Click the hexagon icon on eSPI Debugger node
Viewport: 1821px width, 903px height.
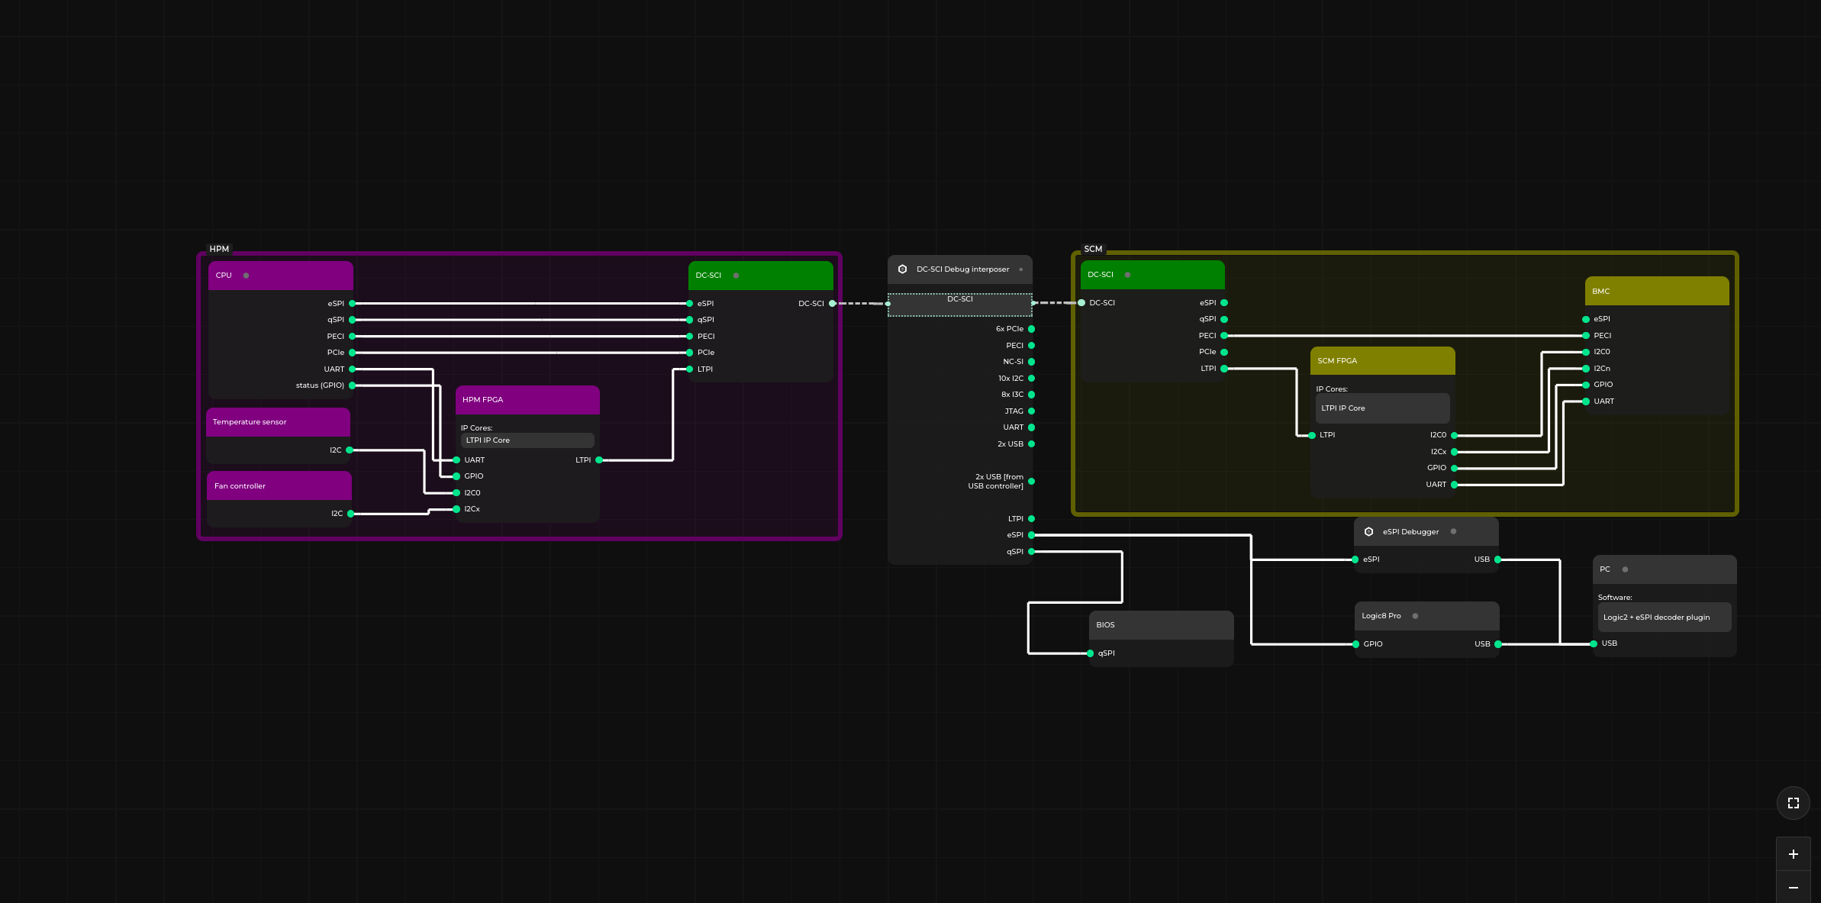[1368, 532]
